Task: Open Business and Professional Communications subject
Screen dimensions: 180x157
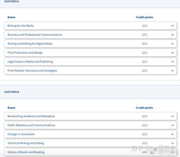Action: click(x=35, y=35)
